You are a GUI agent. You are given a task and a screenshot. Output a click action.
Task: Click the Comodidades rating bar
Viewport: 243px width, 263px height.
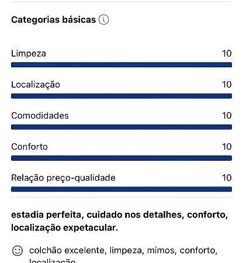click(121, 127)
